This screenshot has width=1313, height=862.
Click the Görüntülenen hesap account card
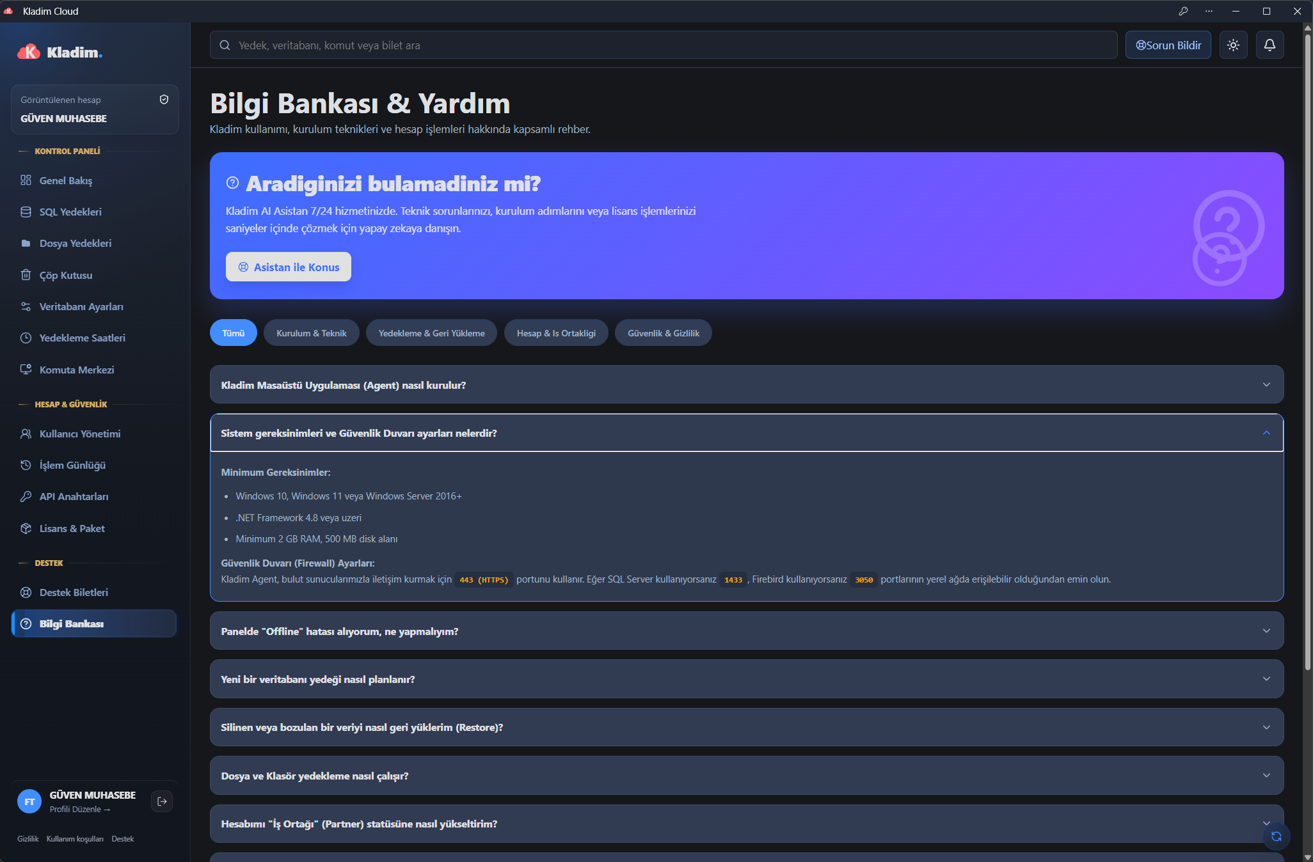pyautogui.click(x=95, y=109)
